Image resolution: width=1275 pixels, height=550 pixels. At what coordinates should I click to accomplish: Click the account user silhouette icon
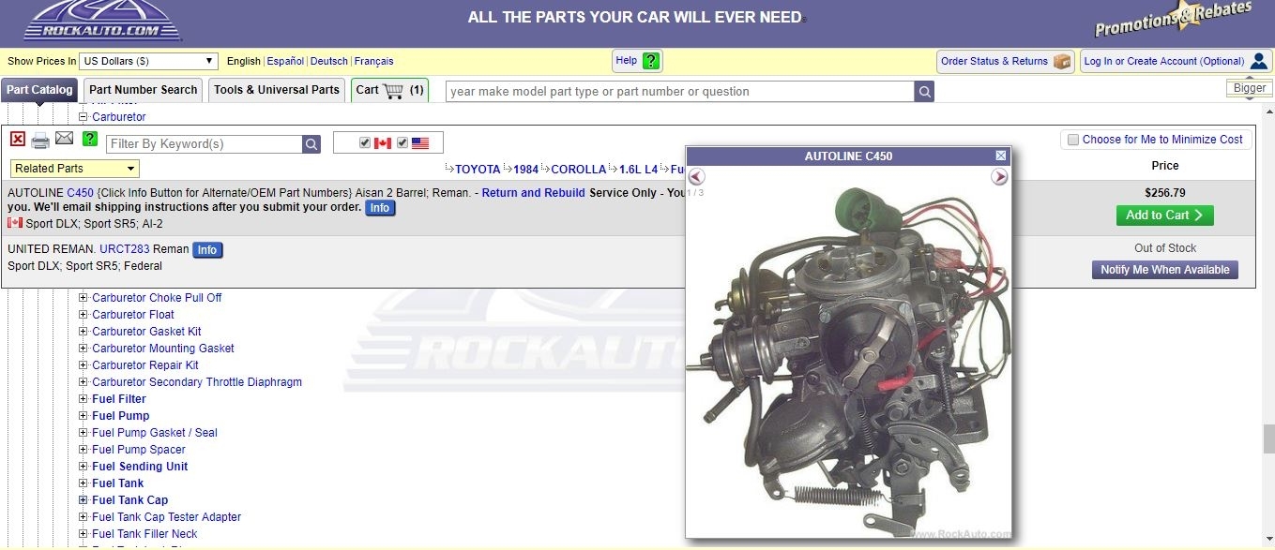click(x=1259, y=61)
